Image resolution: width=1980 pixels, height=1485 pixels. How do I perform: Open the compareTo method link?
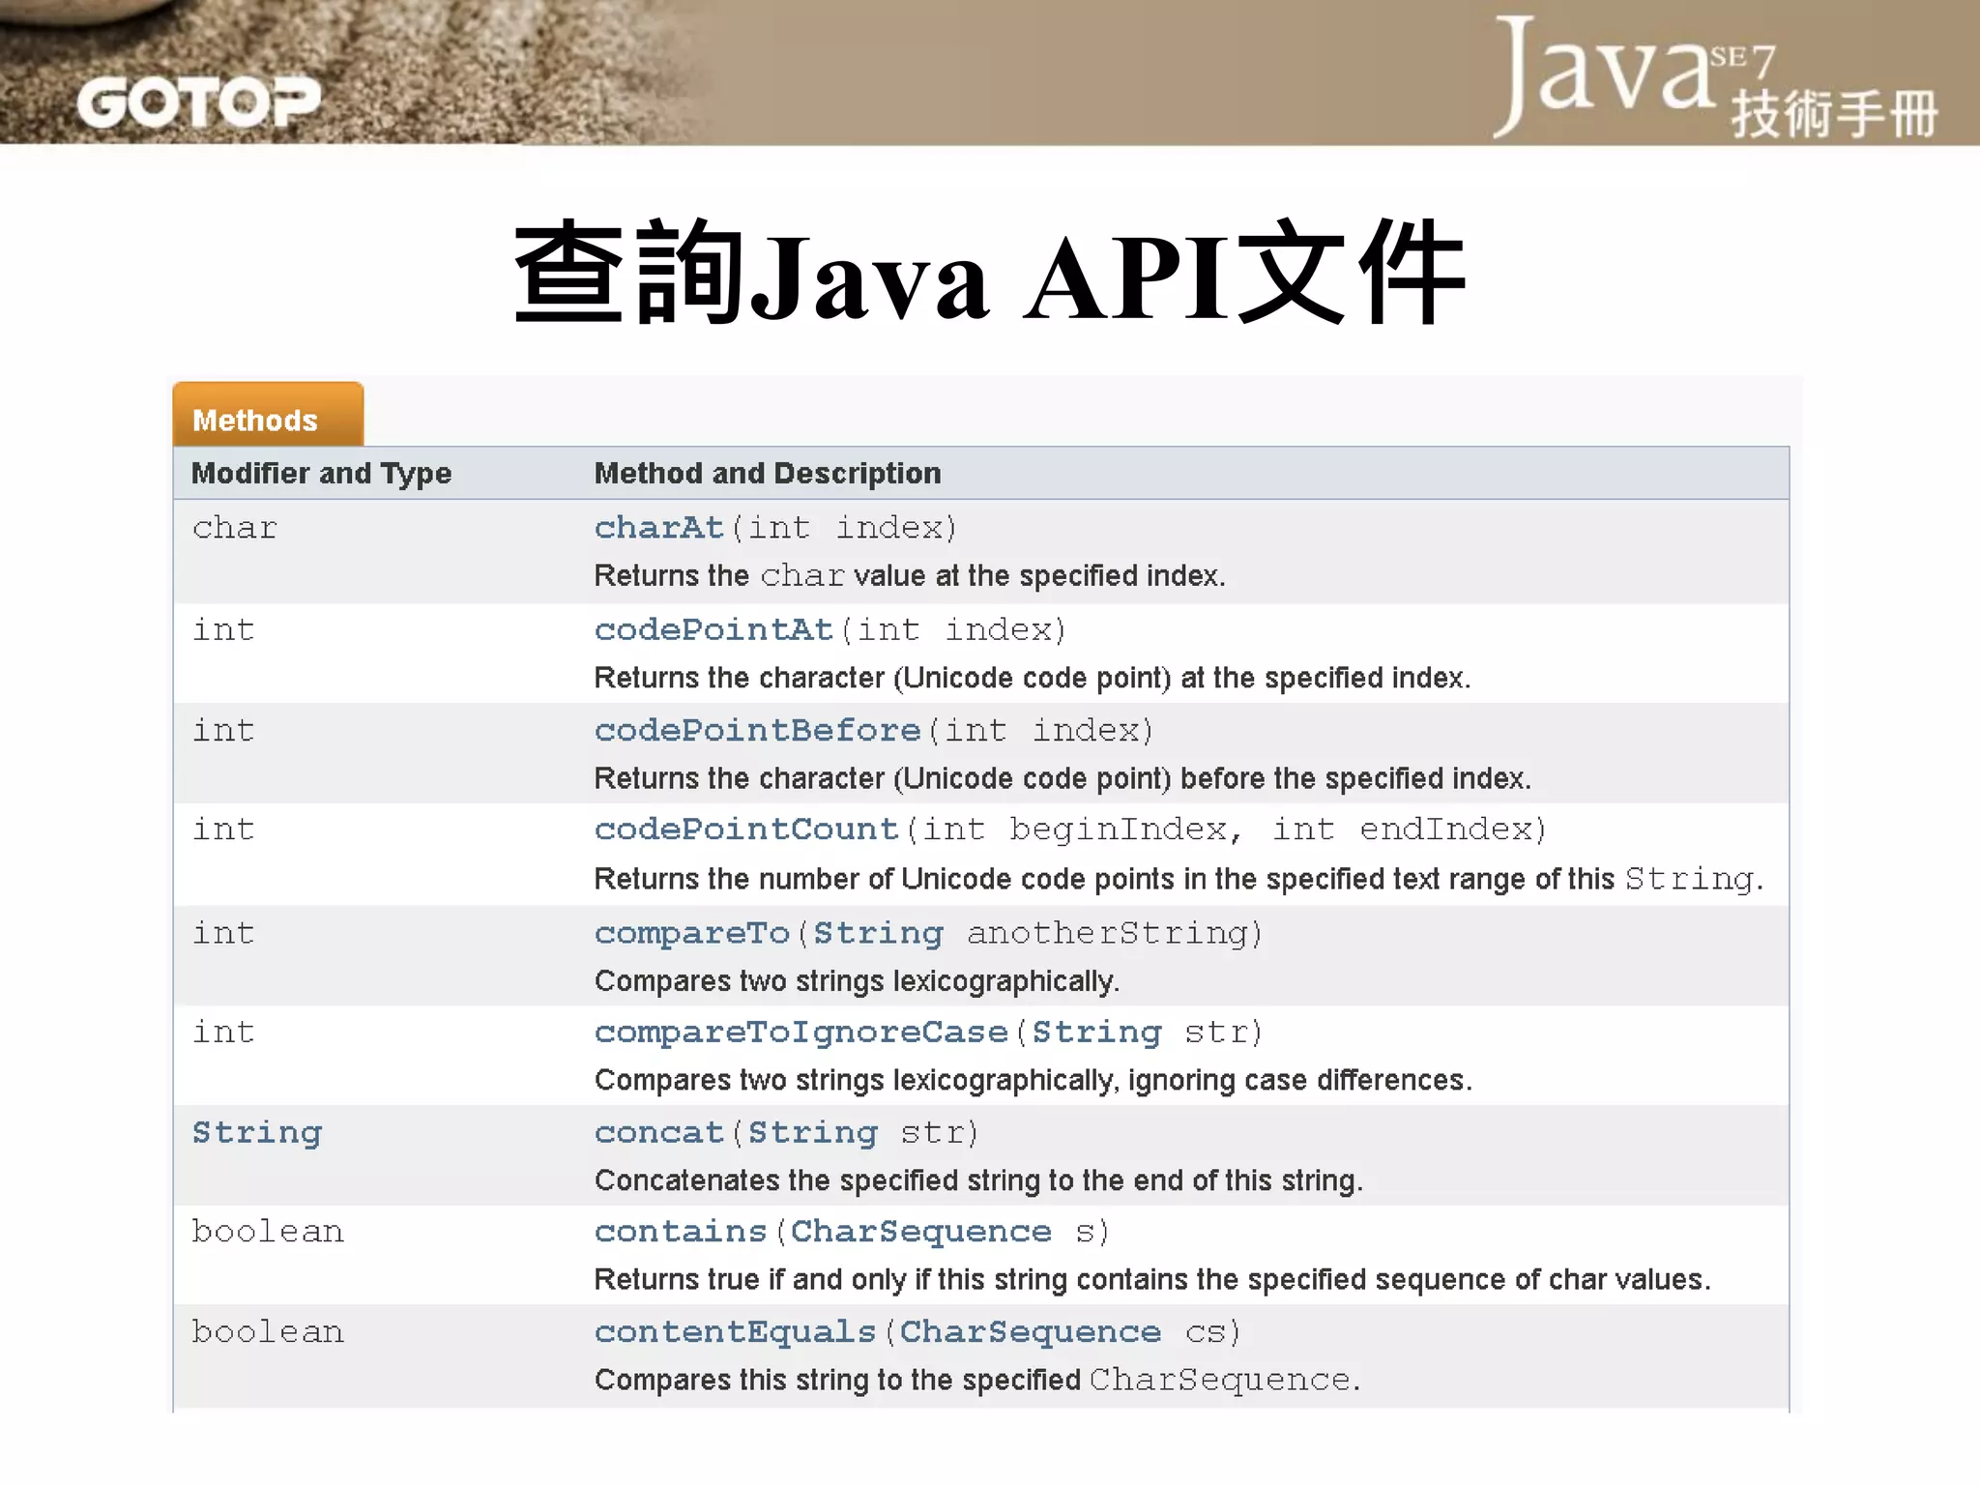coord(692,933)
